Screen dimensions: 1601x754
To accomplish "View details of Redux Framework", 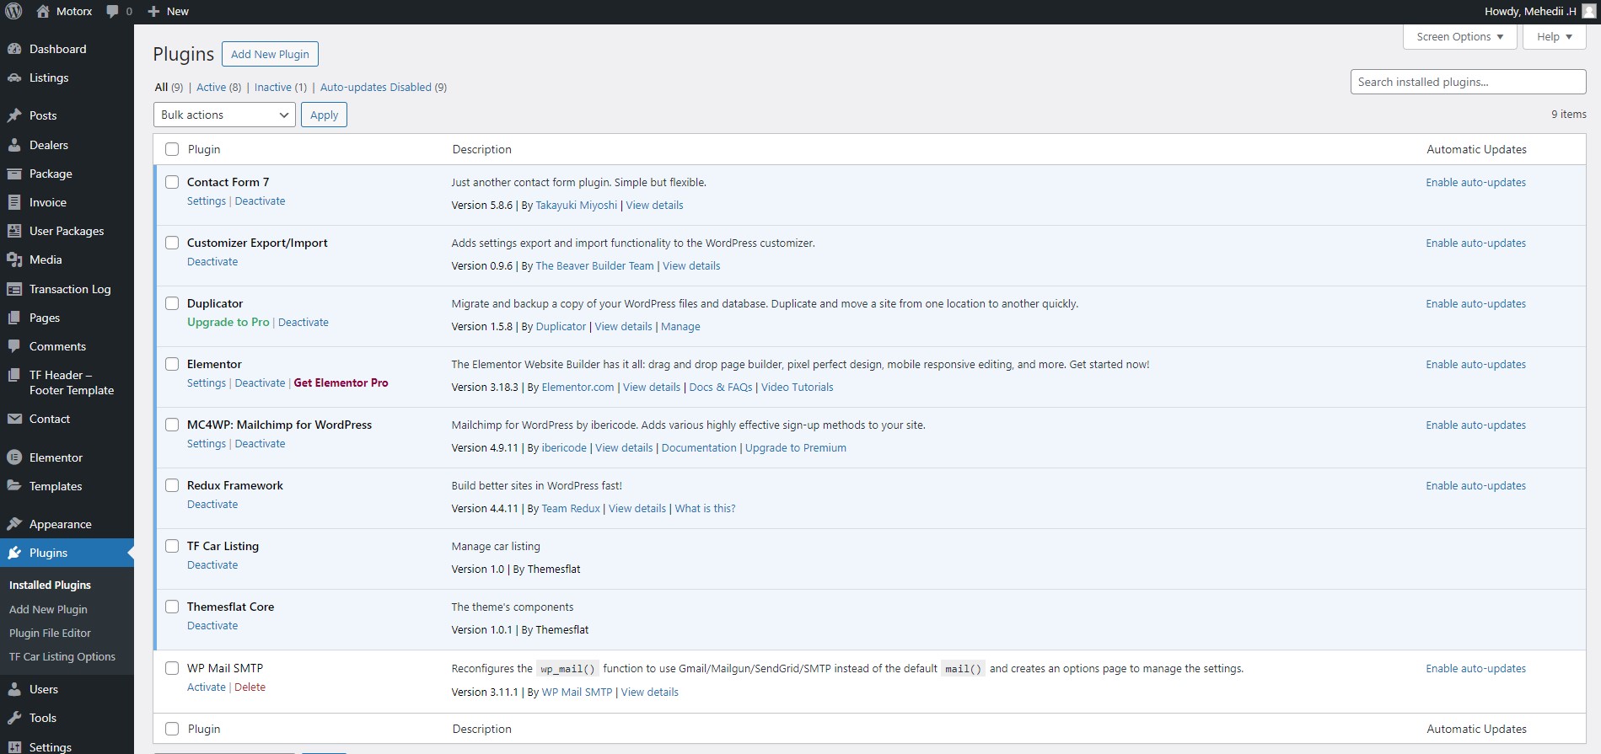I will pyautogui.click(x=637, y=508).
